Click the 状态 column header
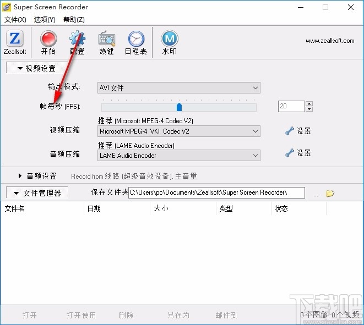The height and width of the screenshot is (325, 364). click(298, 208)
